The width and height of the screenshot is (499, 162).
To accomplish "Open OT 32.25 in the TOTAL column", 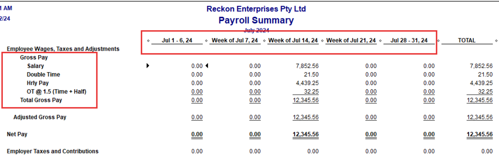I will point(485,92).
